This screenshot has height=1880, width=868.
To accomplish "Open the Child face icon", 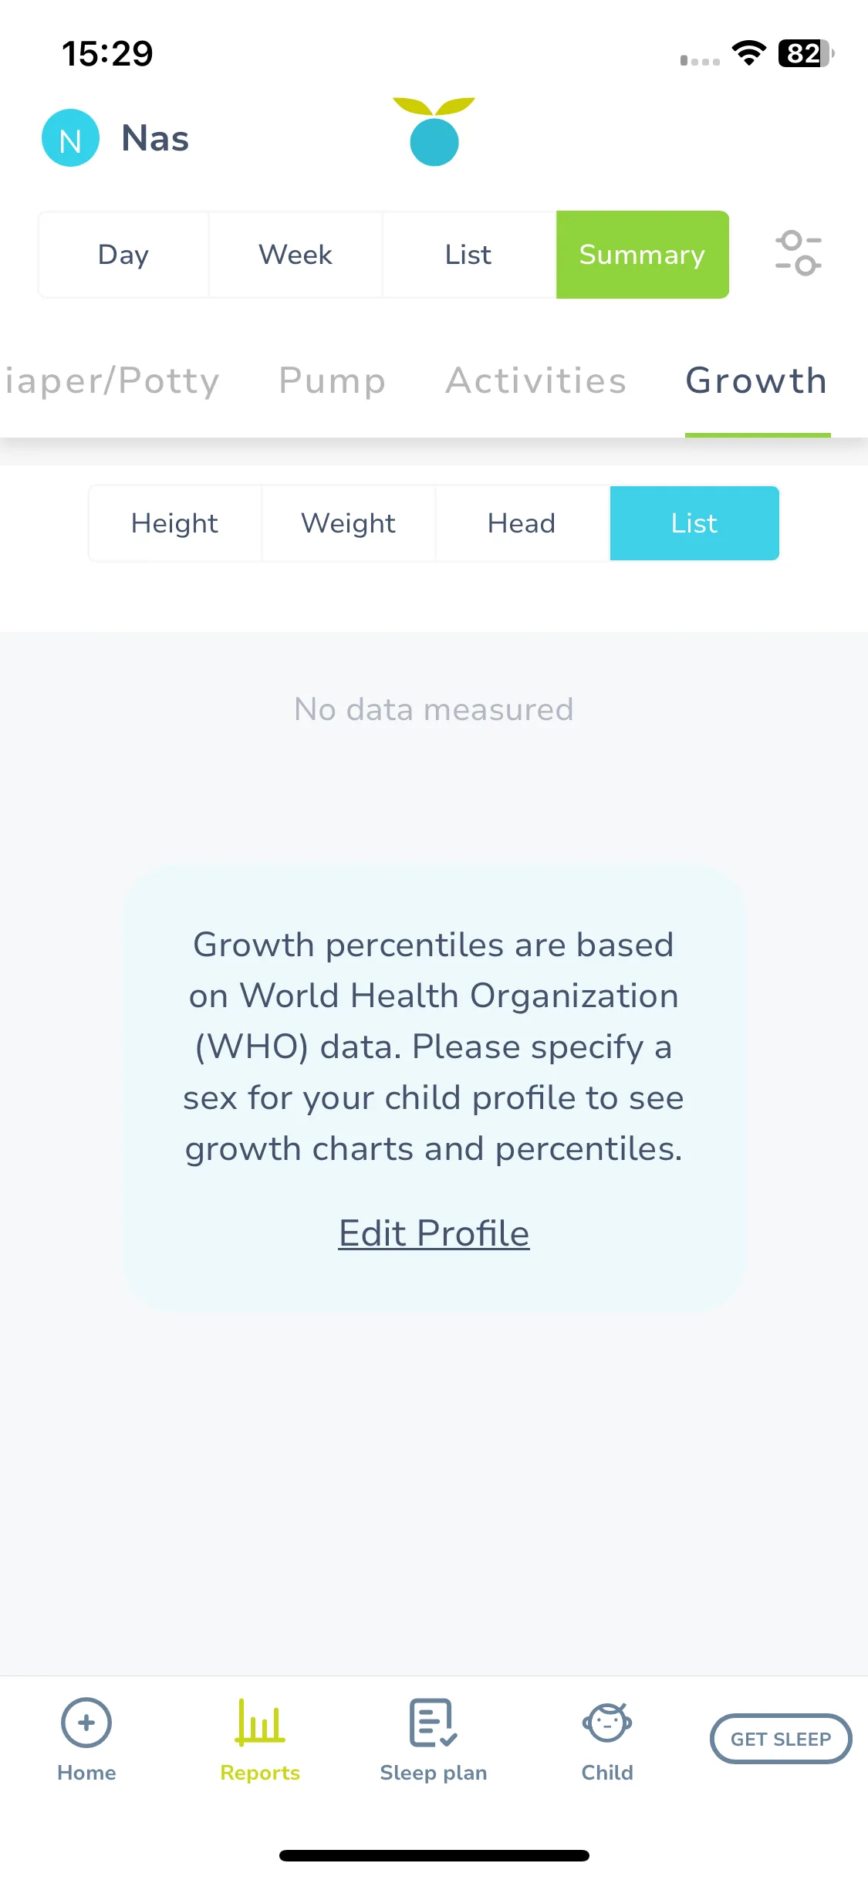I will (607, 1723).
